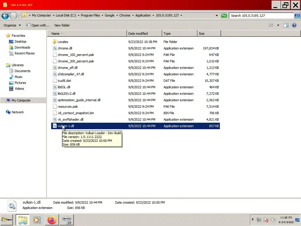Viewport: 301px width, 226px height.
Task: Click the vulkan-1.dll thumbnail in details pane
Action: click(x=12, y=206)
